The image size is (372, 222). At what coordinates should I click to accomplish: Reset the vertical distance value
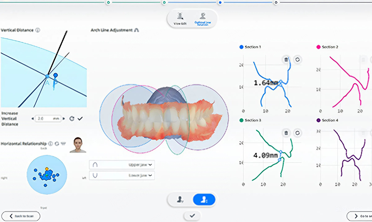pyautogui.click(x=72, y=119)
